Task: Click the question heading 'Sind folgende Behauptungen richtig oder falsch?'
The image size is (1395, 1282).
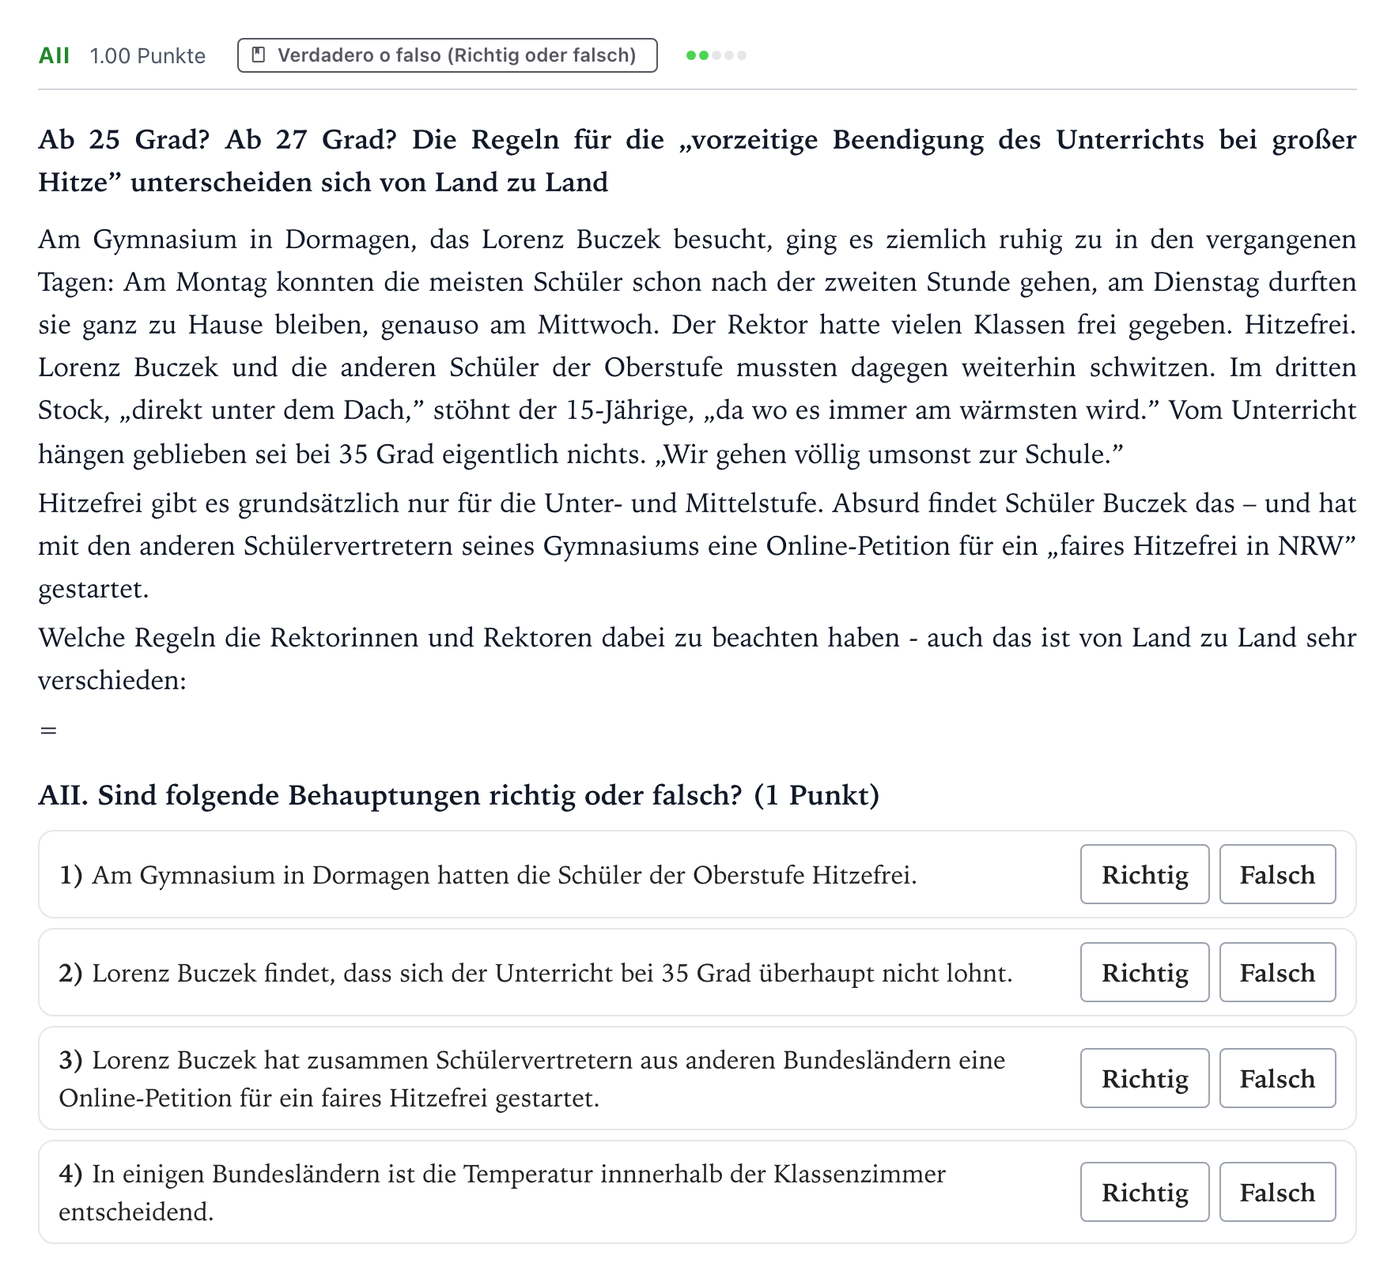Action: click(x=459, y=795)
